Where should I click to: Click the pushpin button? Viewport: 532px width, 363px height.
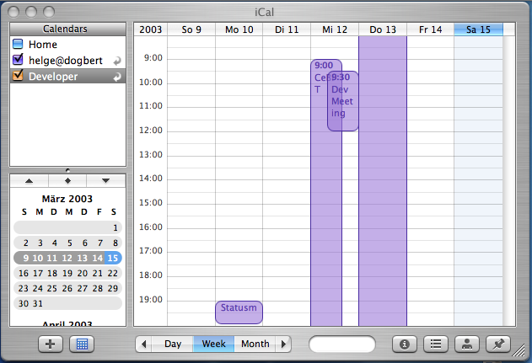[x=498, y=344]
